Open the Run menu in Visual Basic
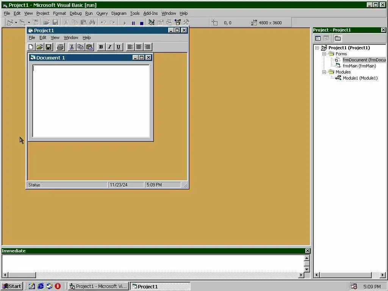The height and width of the screenshot is (291, 388). pyautogui.click(x=89, y=13)
